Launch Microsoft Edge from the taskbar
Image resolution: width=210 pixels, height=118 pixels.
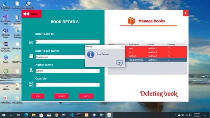coord(26,115)
